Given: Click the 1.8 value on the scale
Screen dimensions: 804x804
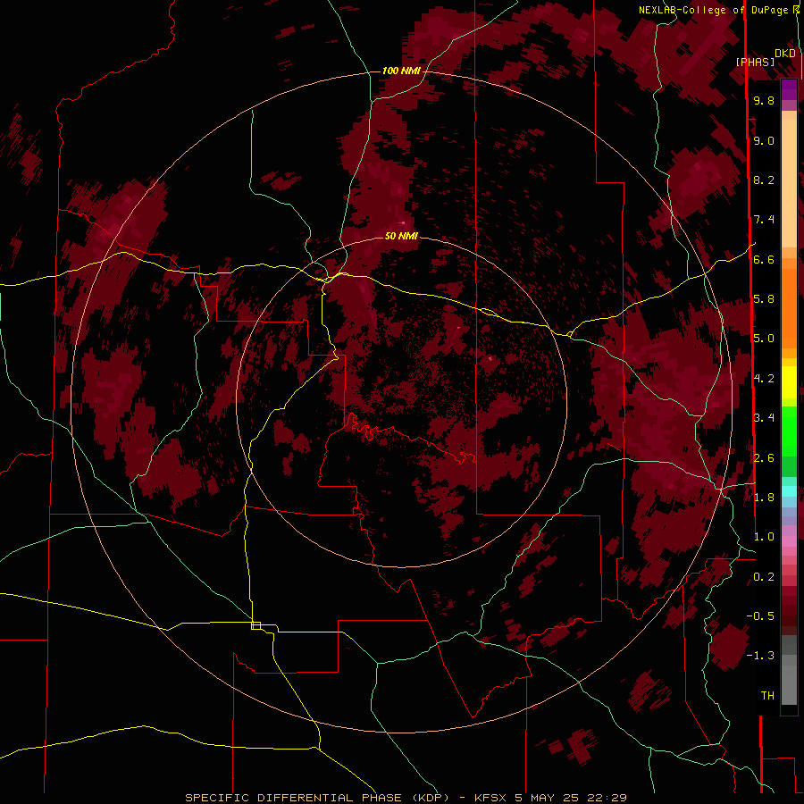Looking at the screenshot, I should click(x=764, y=498).
